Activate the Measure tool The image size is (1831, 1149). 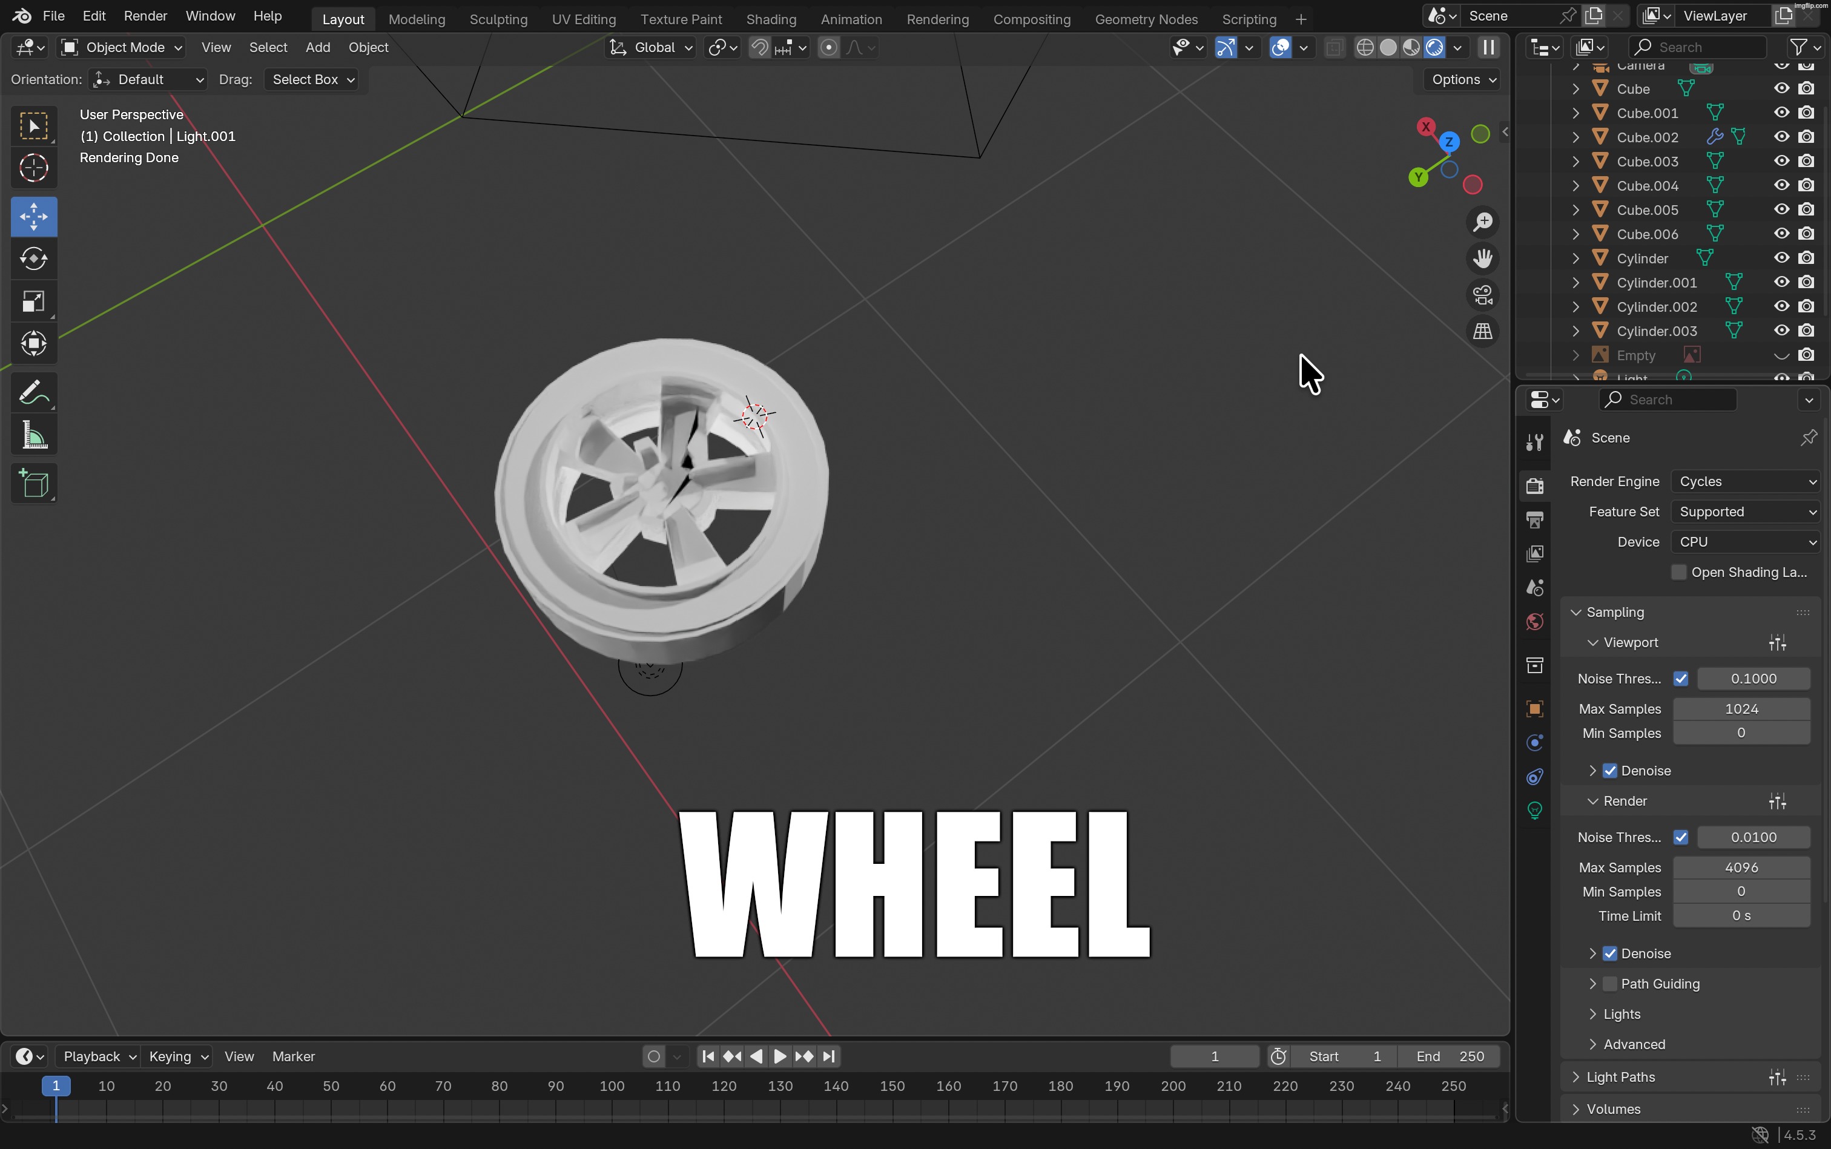[33, 434]
